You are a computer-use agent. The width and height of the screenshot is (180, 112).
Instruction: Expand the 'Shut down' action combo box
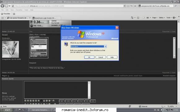(x=106, y=46)
